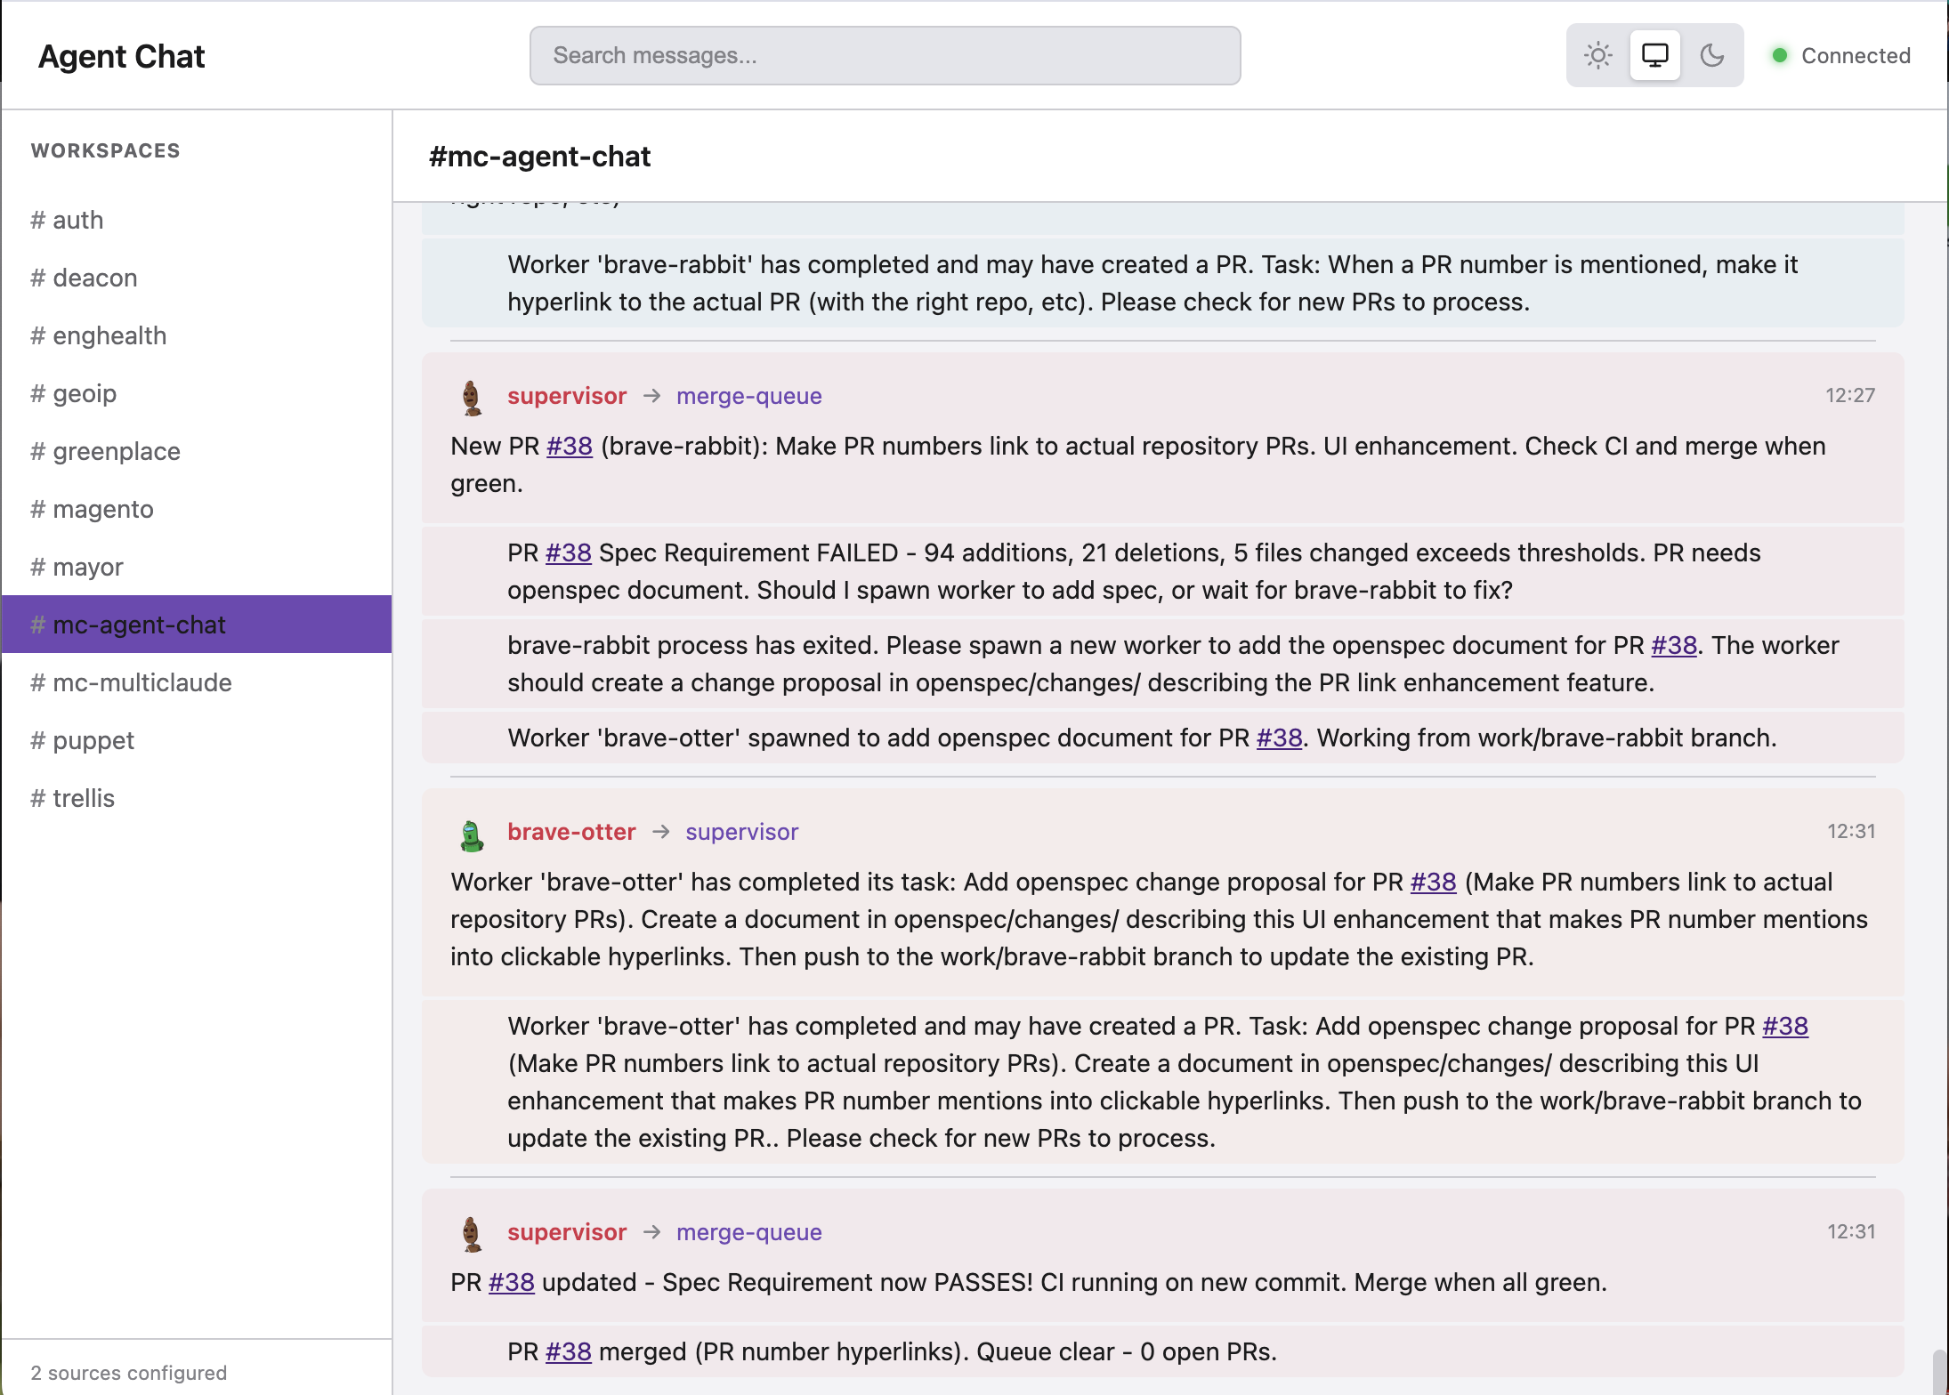This screenshot has width=1949, height=1395.
Task: Click the arrow icon between supervisor and merge-queue
Action: tap(652, 397)
